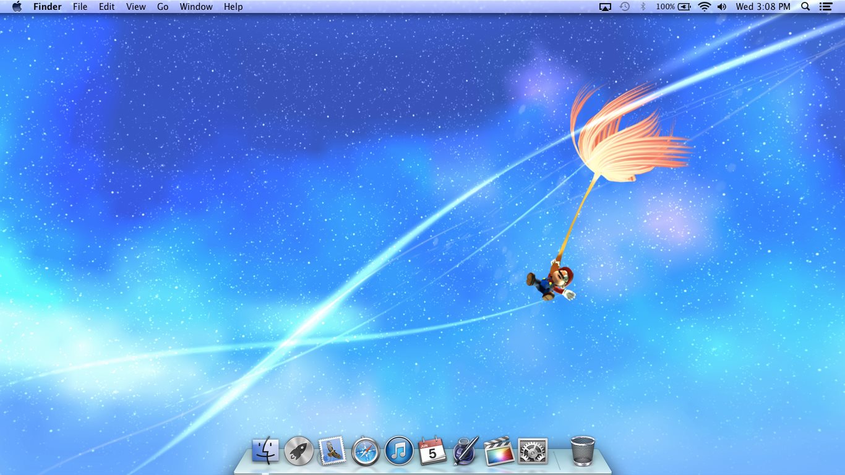
Task: Open Launchpad
Action: pyautogui.click(x=298, y=451)
